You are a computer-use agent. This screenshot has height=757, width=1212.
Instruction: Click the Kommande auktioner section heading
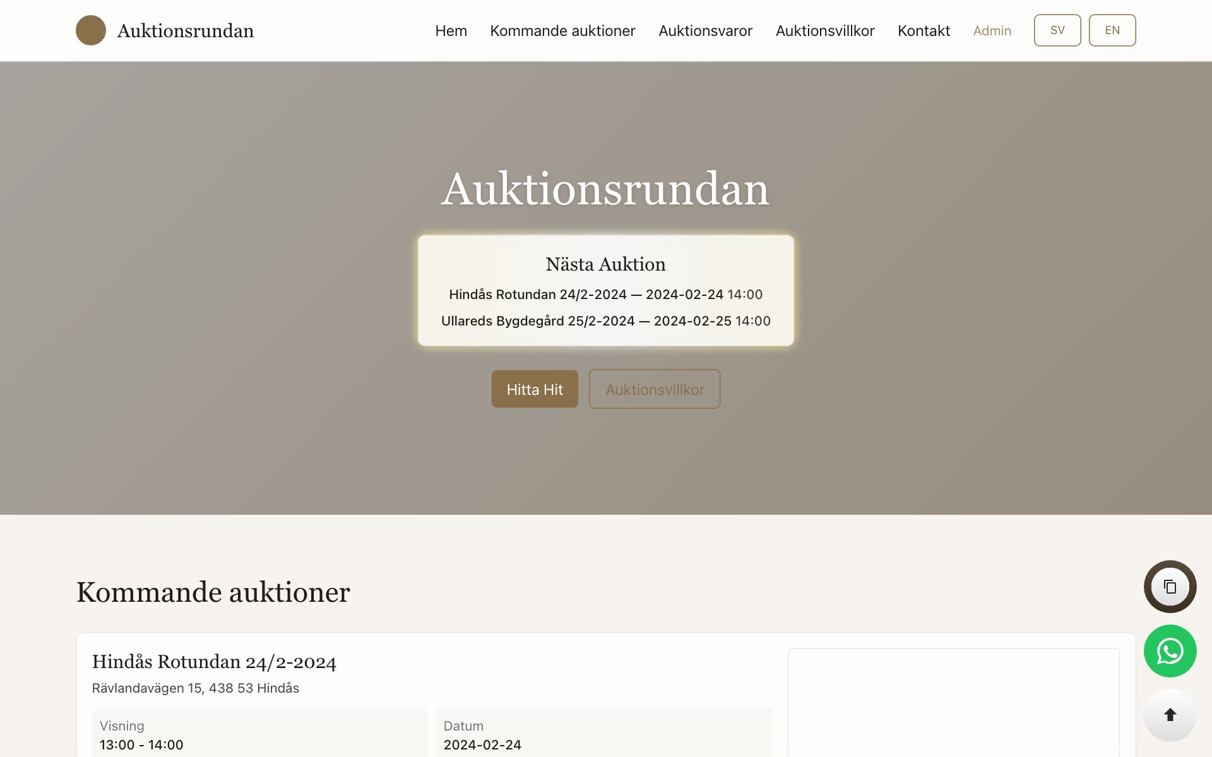(213, 592)
